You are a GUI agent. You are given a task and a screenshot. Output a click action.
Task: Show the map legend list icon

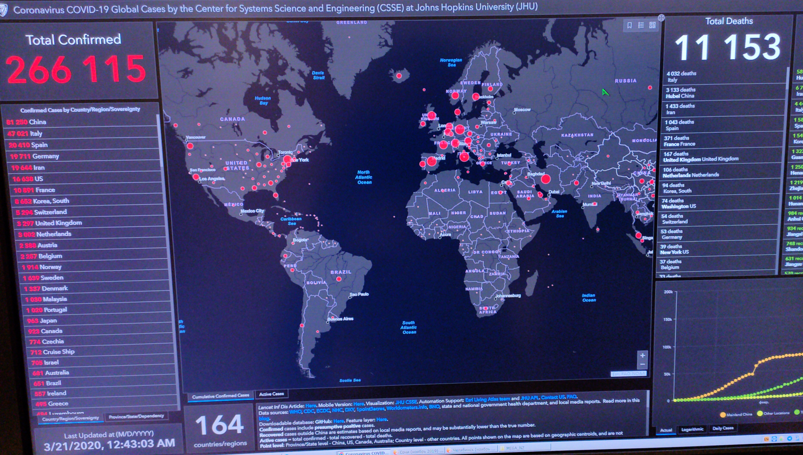click(641, 25)
